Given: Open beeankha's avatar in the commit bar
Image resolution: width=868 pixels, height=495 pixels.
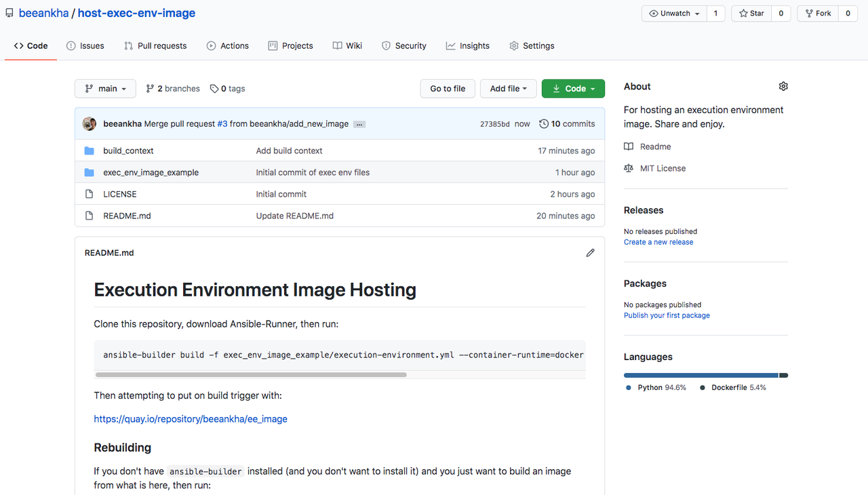Looking at the screenshot, I should (89, 123).
